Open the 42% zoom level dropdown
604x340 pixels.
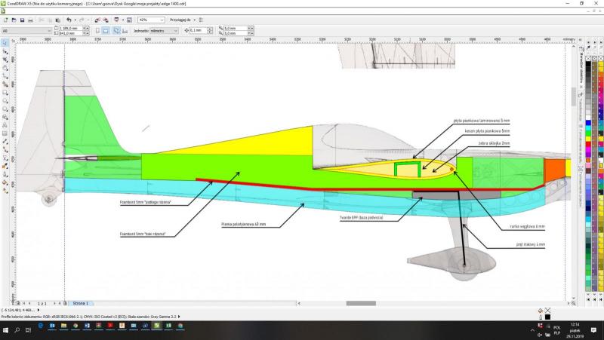[x=161, y=20]
